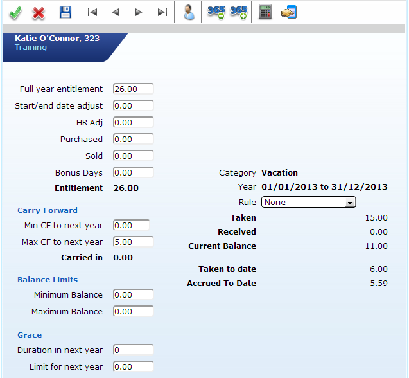Focus the Bonus Days field
The image size is (409, 378).
pos(133,172)
